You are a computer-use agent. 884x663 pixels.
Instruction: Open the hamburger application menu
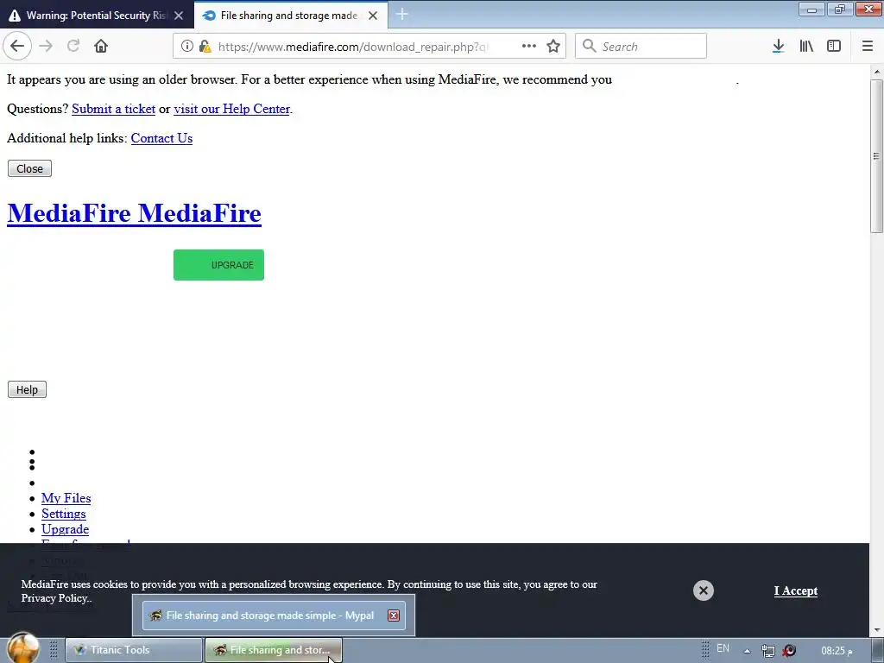(x=867, y=47)
